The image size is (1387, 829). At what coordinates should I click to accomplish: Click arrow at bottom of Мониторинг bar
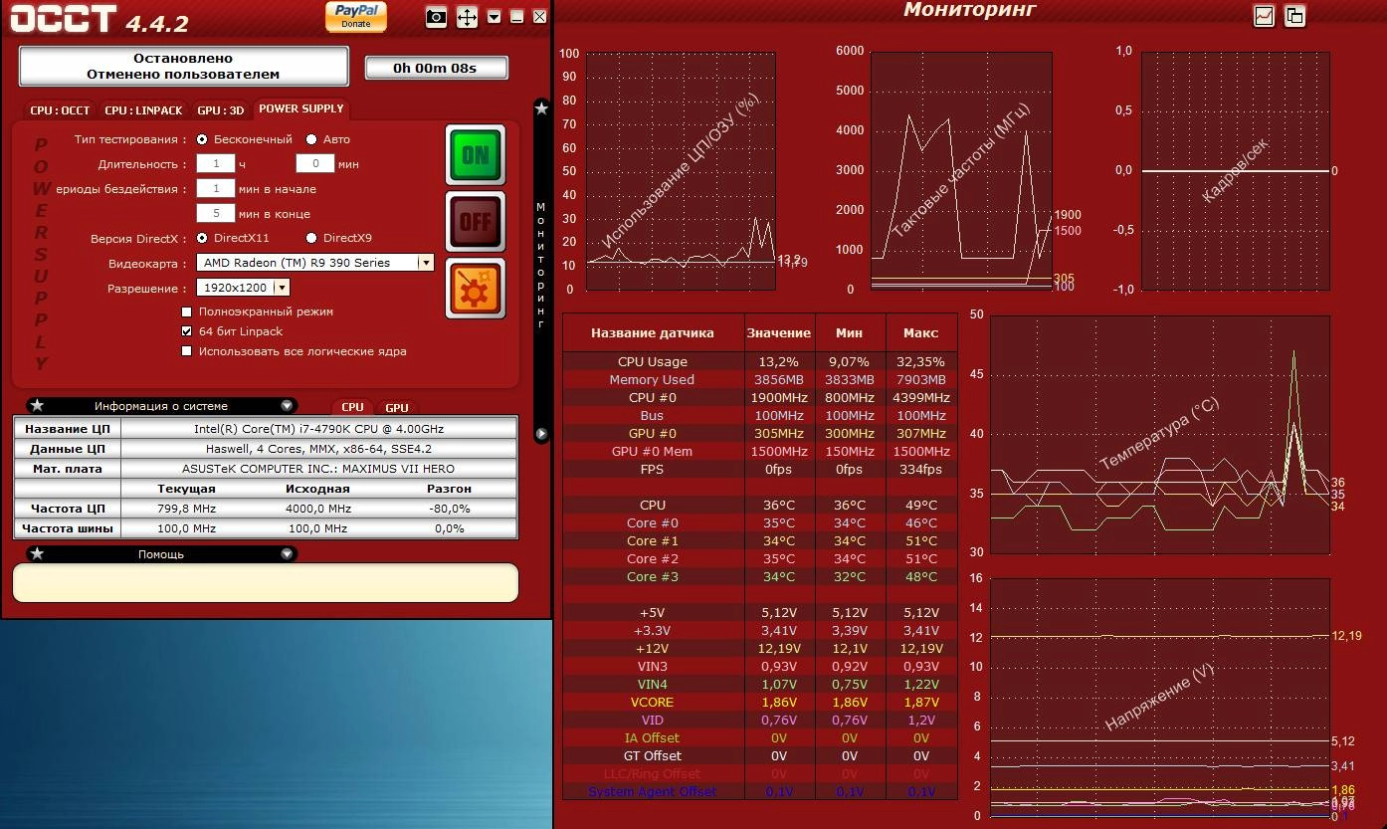tap(541, 434)
